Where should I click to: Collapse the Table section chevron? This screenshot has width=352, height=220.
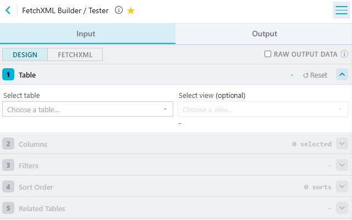[x=342, y=75]
